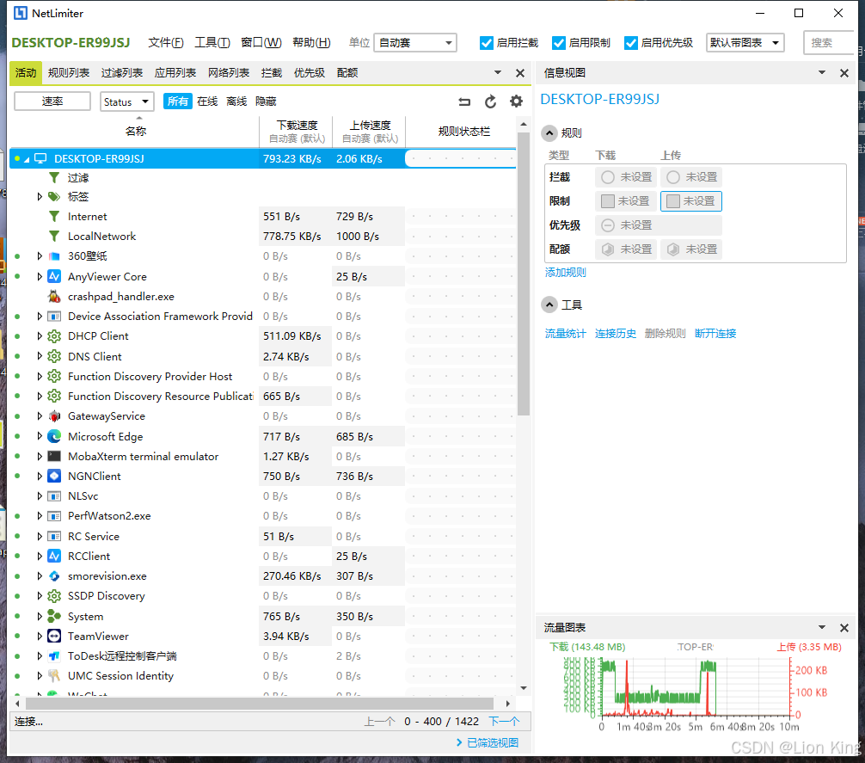The image size is (865, 763).
Task: Click the MobaXterm terminal emulator icon
Action: point(54,456)
